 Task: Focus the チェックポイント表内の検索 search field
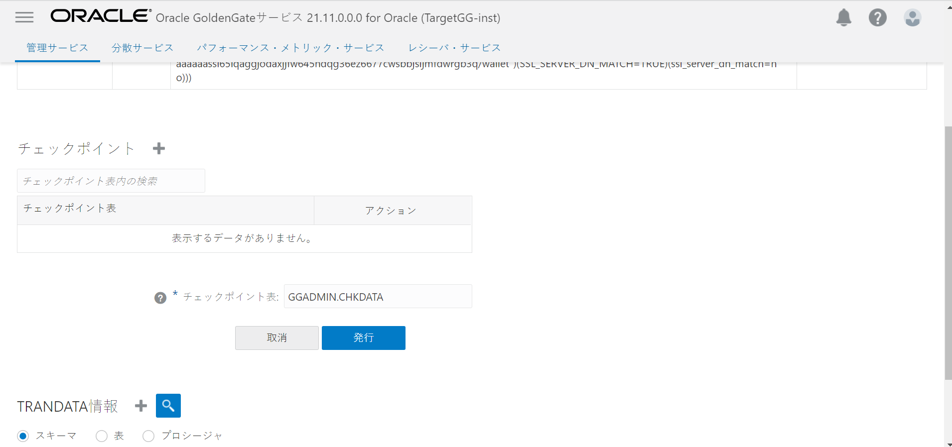[x=111, y=181]
